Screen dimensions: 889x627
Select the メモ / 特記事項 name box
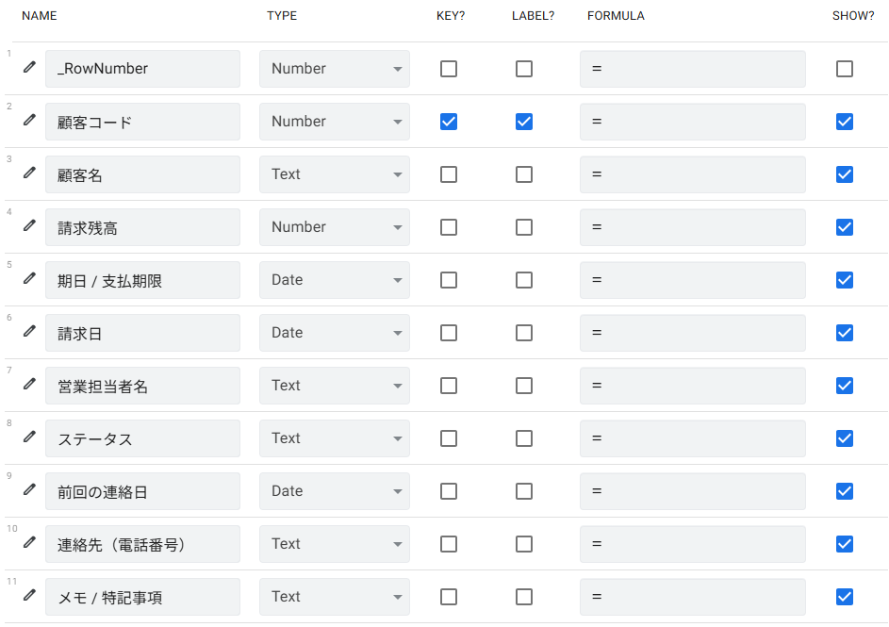[x=142, y=596]
